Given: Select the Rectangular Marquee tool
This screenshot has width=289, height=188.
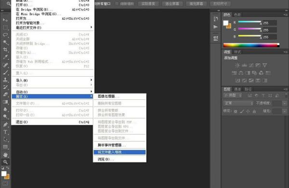Looking at the screenshot, I should click(5, 27).
